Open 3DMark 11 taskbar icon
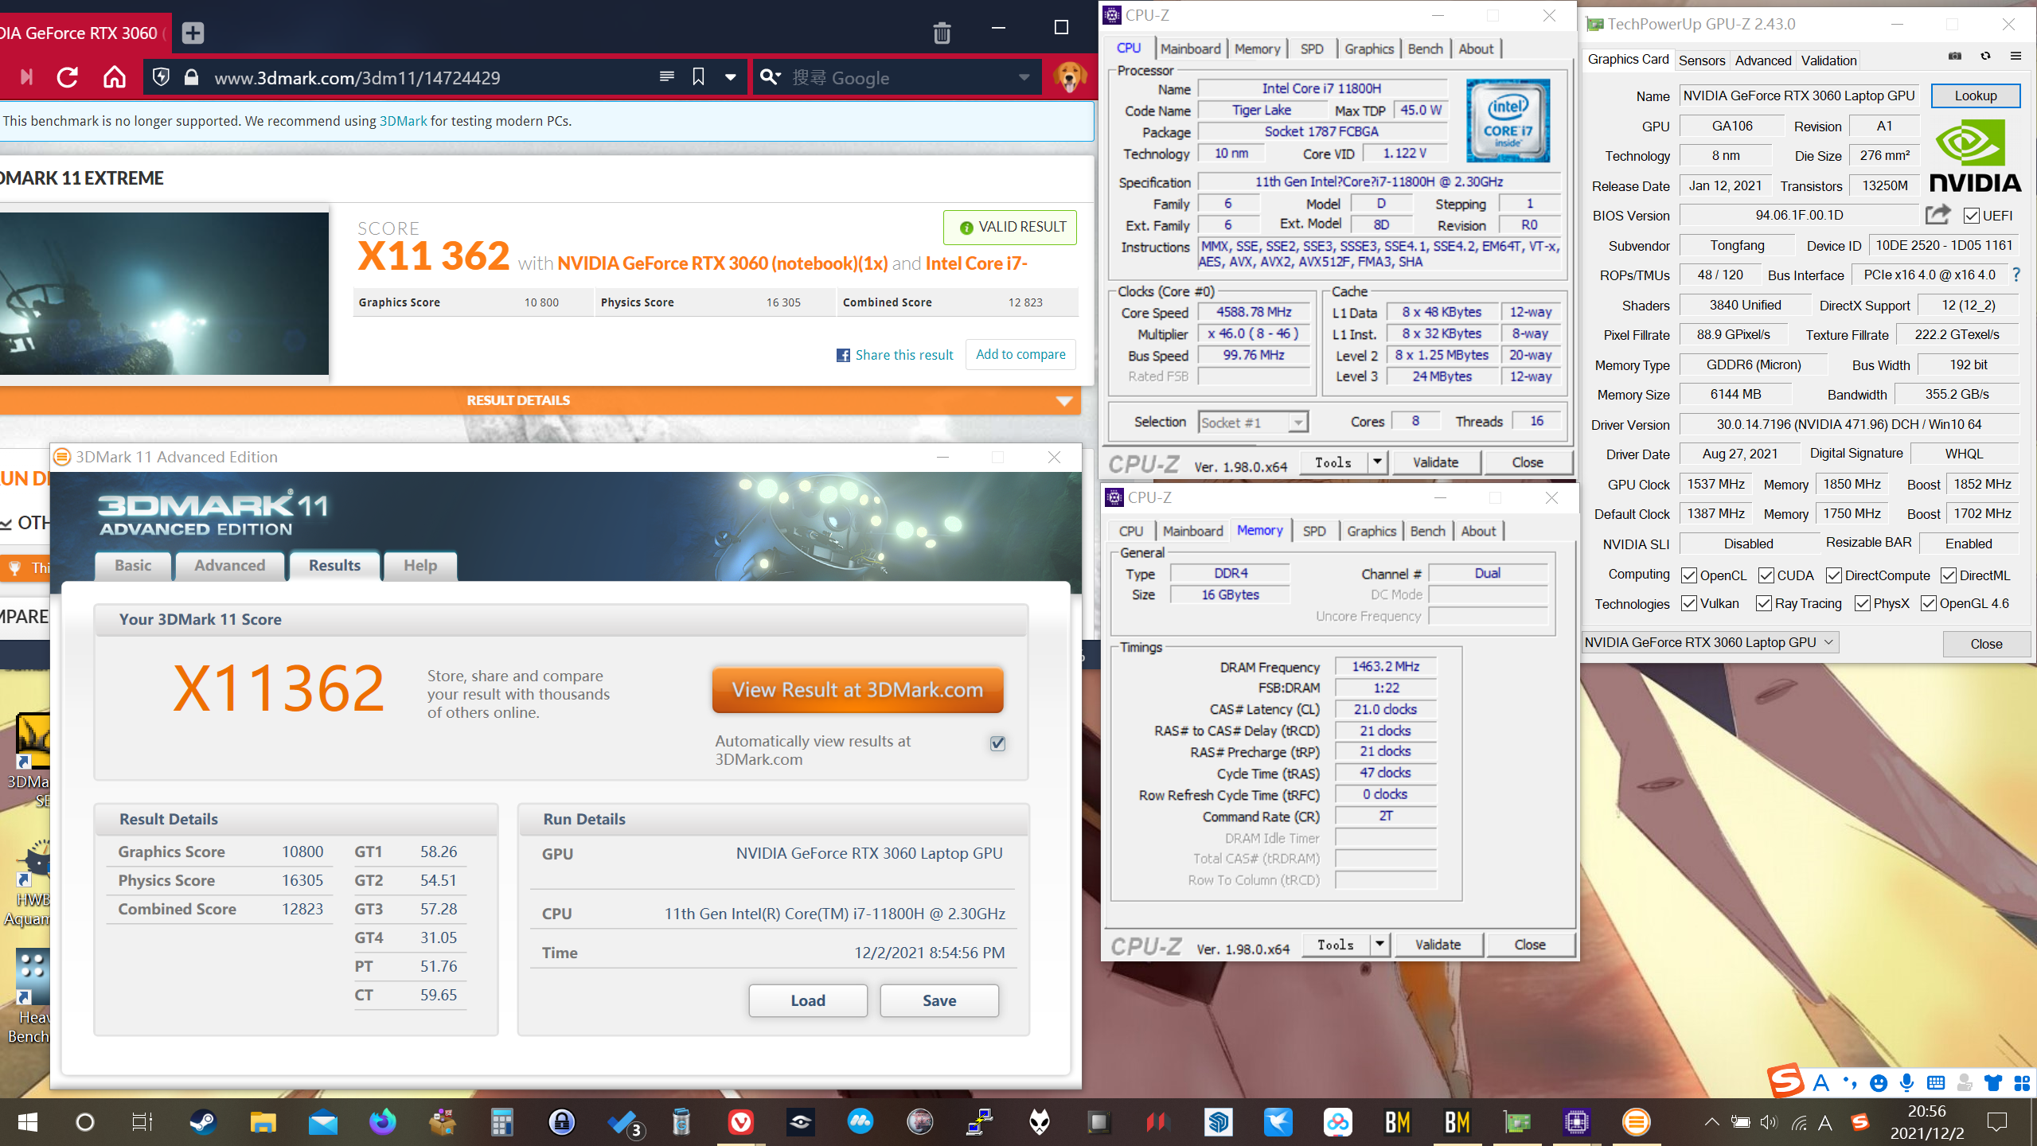 [1636, 1122]
